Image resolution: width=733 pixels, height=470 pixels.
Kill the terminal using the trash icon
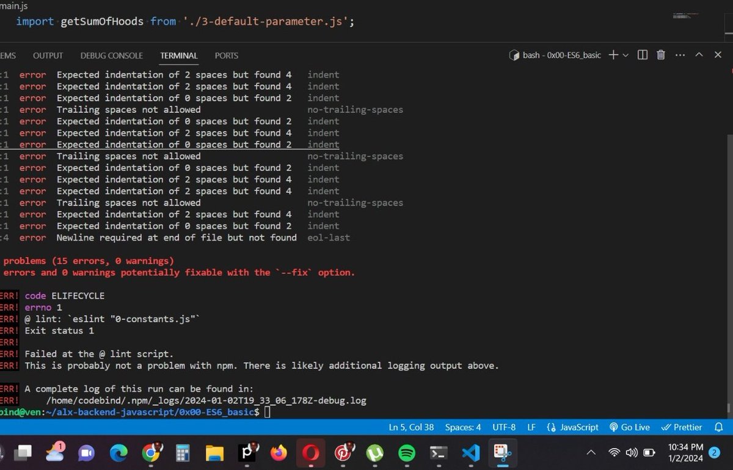pyautogui.click(x=661, y=55)
